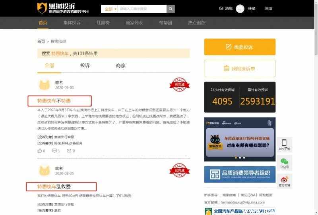Click the user avatar circle in header
Image resolution: width=318 pixels, height=215 pixels.
240,9
